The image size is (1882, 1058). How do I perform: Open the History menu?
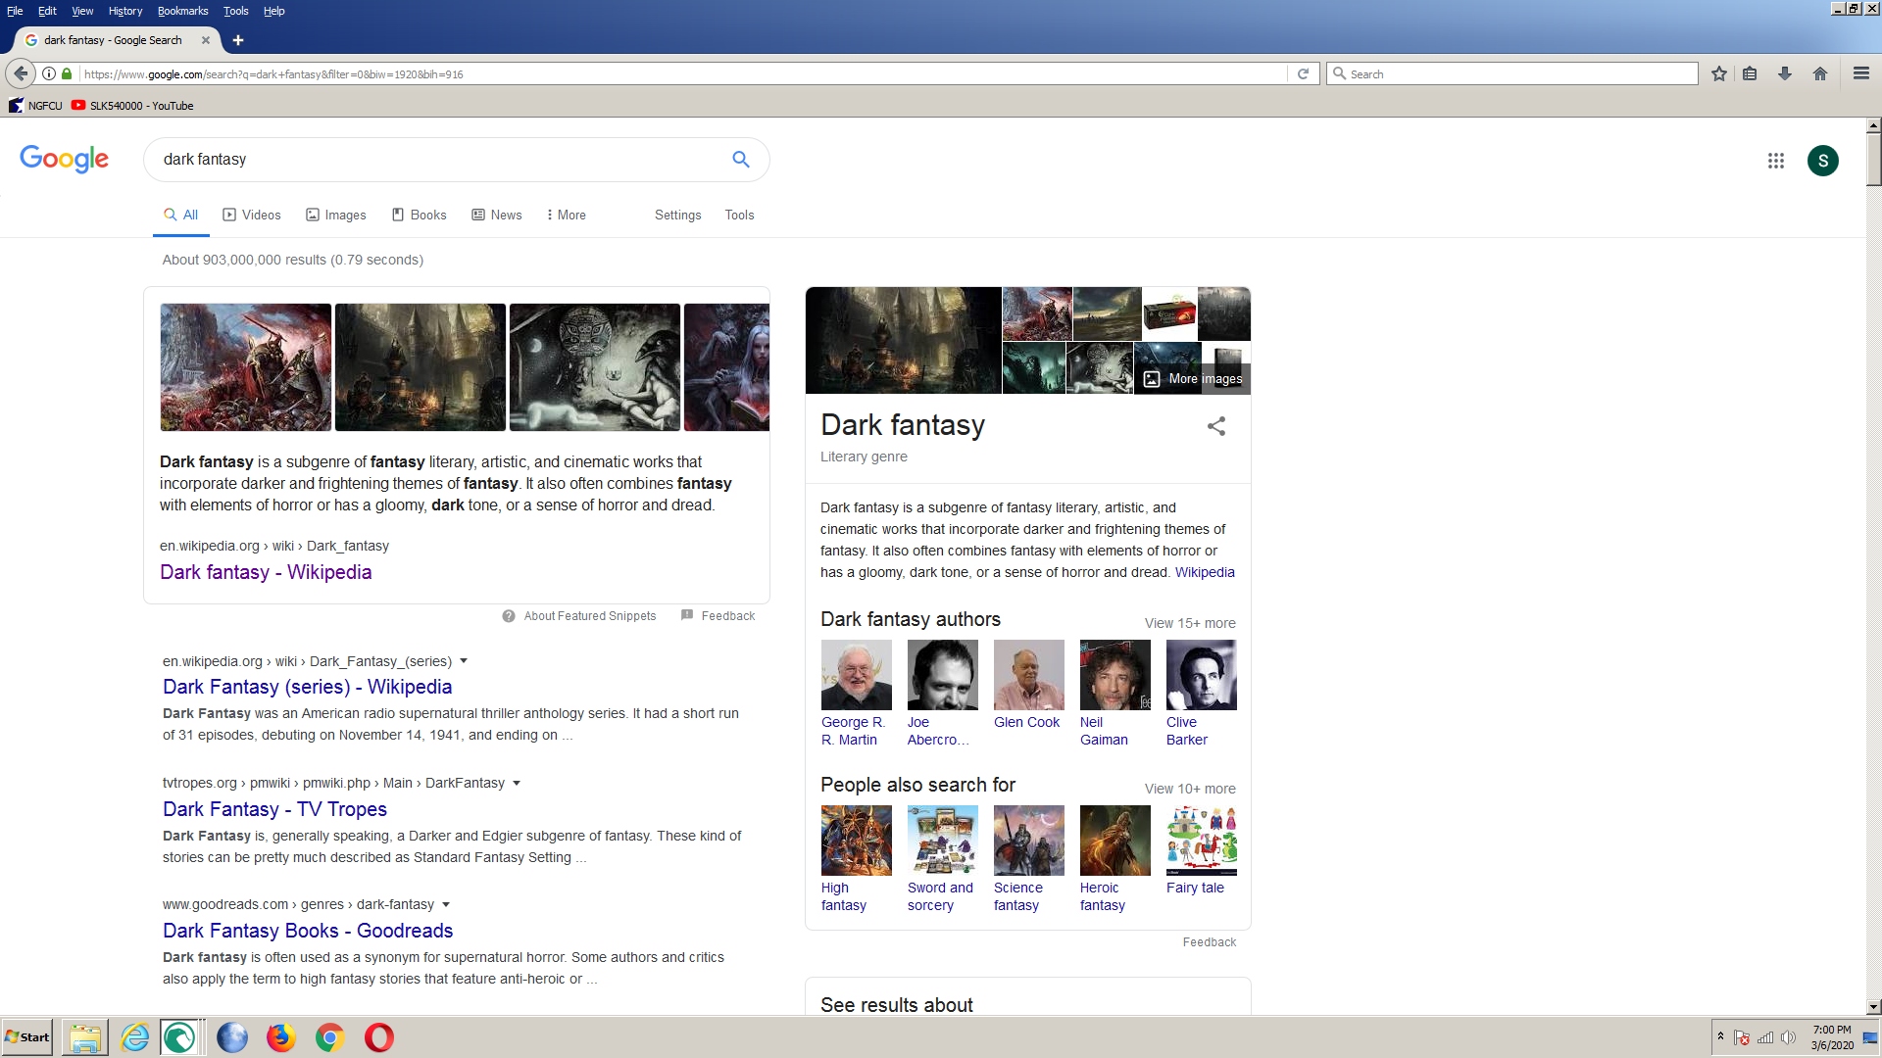pyautogui.click(x=125, y=11)
